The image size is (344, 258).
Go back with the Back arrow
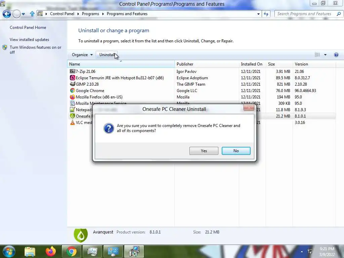(7, 14)
